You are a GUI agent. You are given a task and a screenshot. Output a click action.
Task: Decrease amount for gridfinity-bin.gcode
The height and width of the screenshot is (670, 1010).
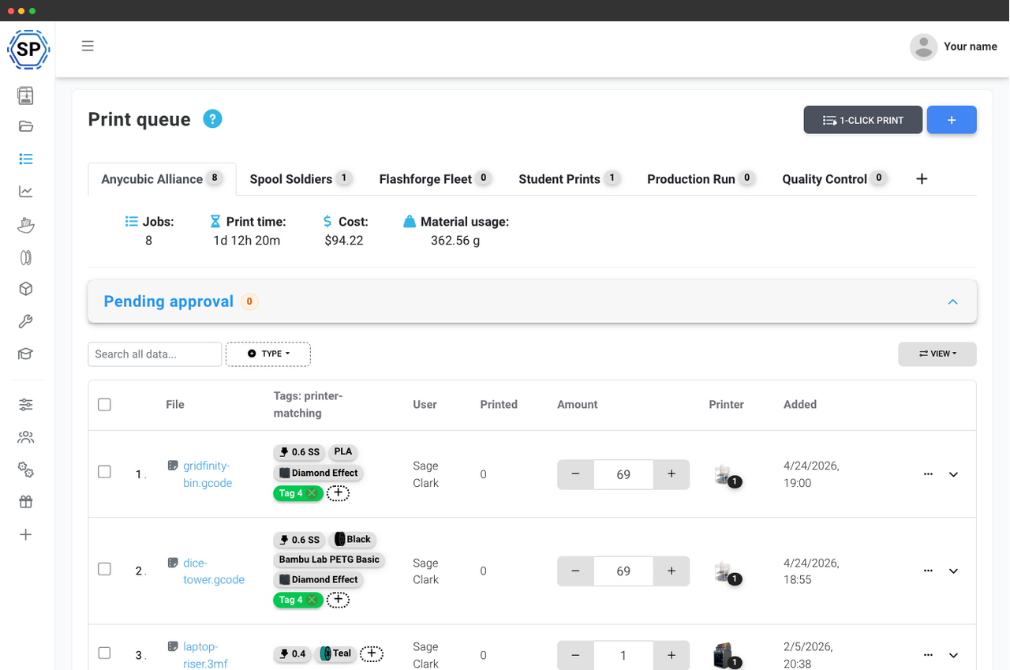[576, 474]
